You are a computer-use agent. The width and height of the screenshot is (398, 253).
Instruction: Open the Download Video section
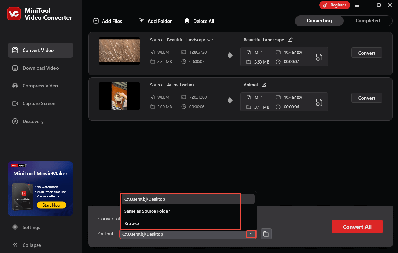pyautogui.click(x=40, y=68)
